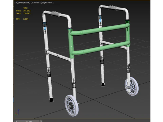Click the time slider showing 0 / 100
The width and height of the screenshot is (163, 122).
pyautogui.click(x=29, y=121)
